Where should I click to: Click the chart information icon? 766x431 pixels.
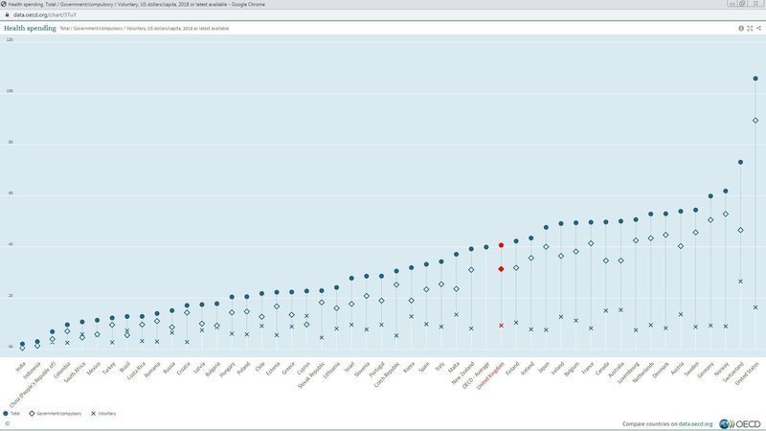[x=741, y=29]
